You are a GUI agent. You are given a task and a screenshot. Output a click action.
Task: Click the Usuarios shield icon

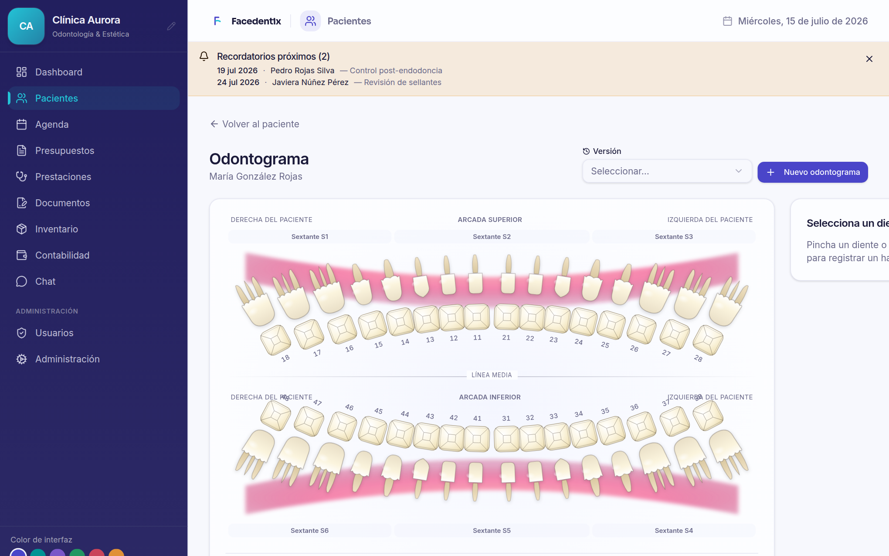click(21, 333)
